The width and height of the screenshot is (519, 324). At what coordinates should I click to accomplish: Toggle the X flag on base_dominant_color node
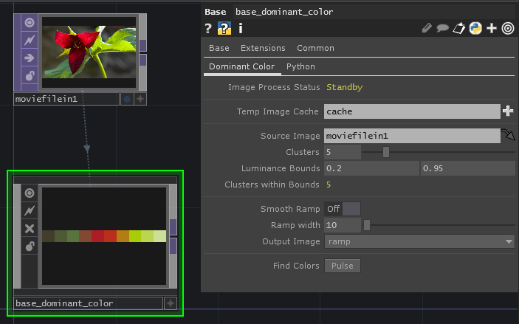pos(30,228)
